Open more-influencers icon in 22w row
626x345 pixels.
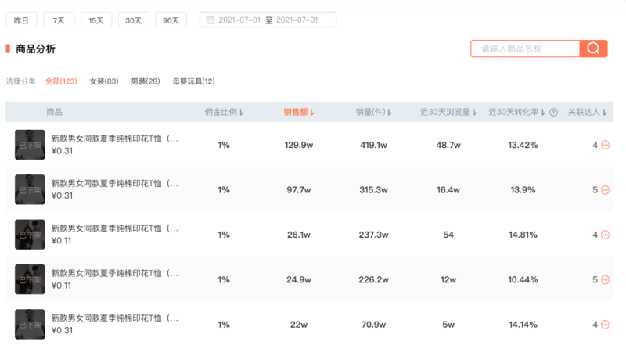(x=605, y=325)
